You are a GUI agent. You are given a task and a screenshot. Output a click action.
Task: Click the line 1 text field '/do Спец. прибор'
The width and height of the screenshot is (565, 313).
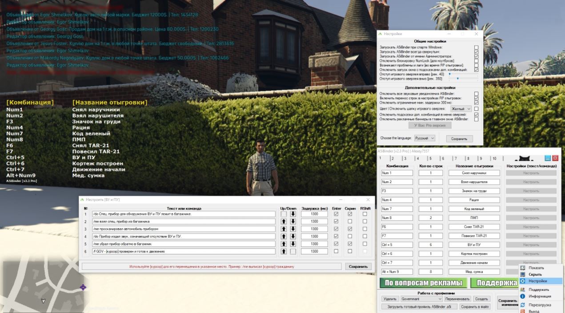pyautogui.click(x=183, y=214)
